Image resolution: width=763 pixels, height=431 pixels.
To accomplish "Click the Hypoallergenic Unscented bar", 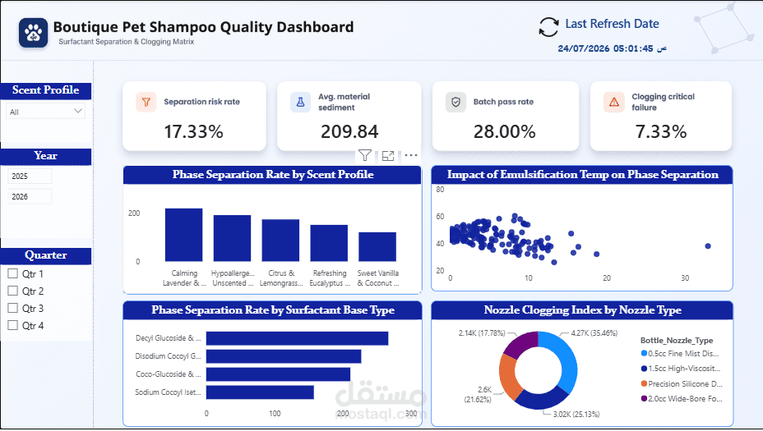I will click(x=232, y=239).
